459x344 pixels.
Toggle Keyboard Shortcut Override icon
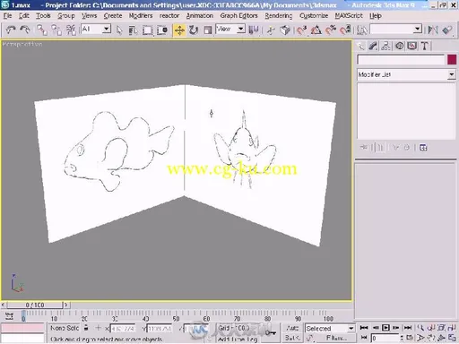[x=285, y=30]
